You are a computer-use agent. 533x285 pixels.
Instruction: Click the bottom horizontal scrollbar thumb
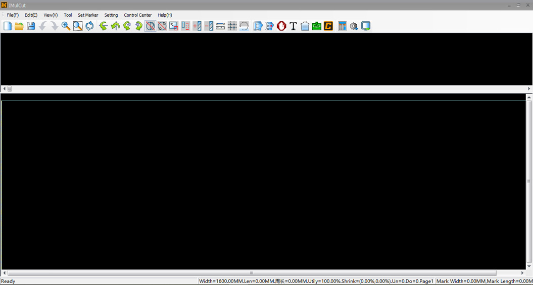click(252, 273)
